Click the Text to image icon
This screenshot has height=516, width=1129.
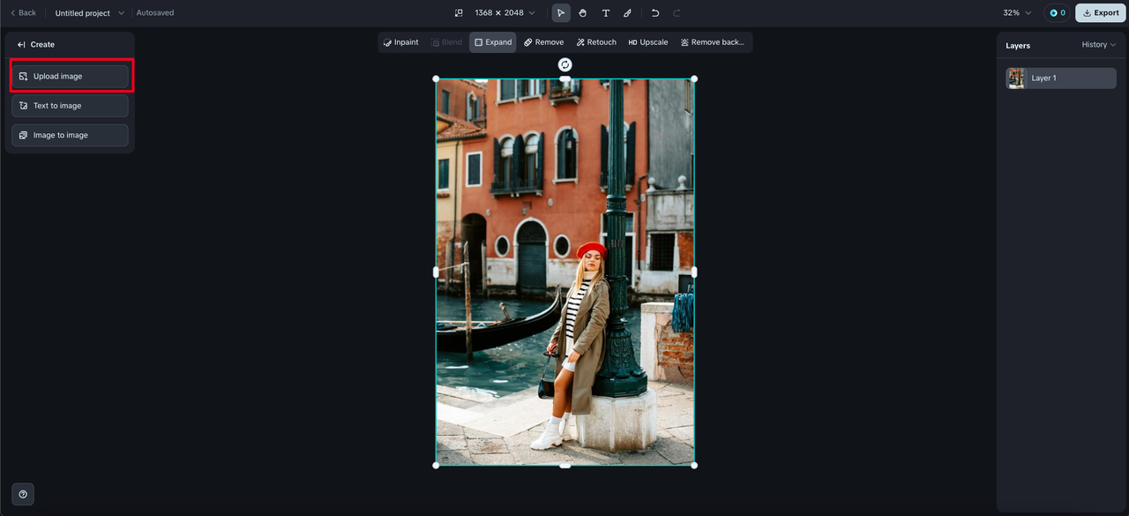pyautogui.click(x=24, y=106)
